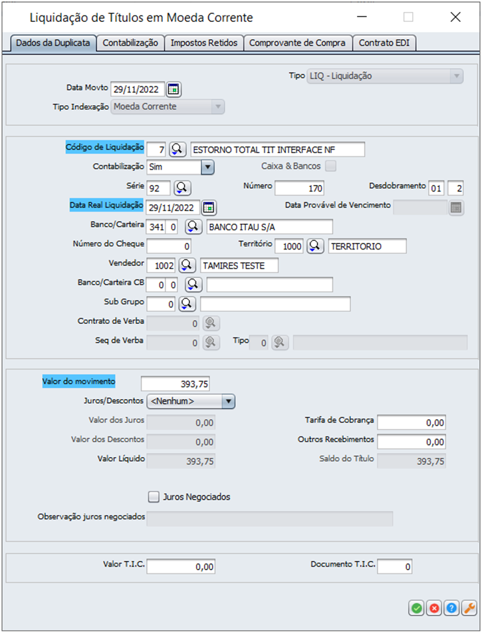Click the Valor do movimento field
Image resolution: width=482 pixels, height=632 pixels.
[x=175, y=384]
